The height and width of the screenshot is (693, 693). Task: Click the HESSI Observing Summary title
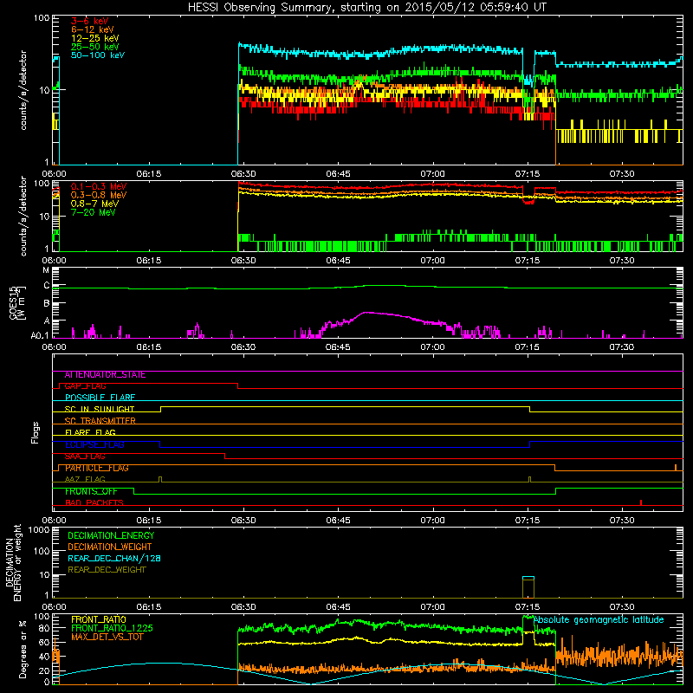[x=366, y=8]
